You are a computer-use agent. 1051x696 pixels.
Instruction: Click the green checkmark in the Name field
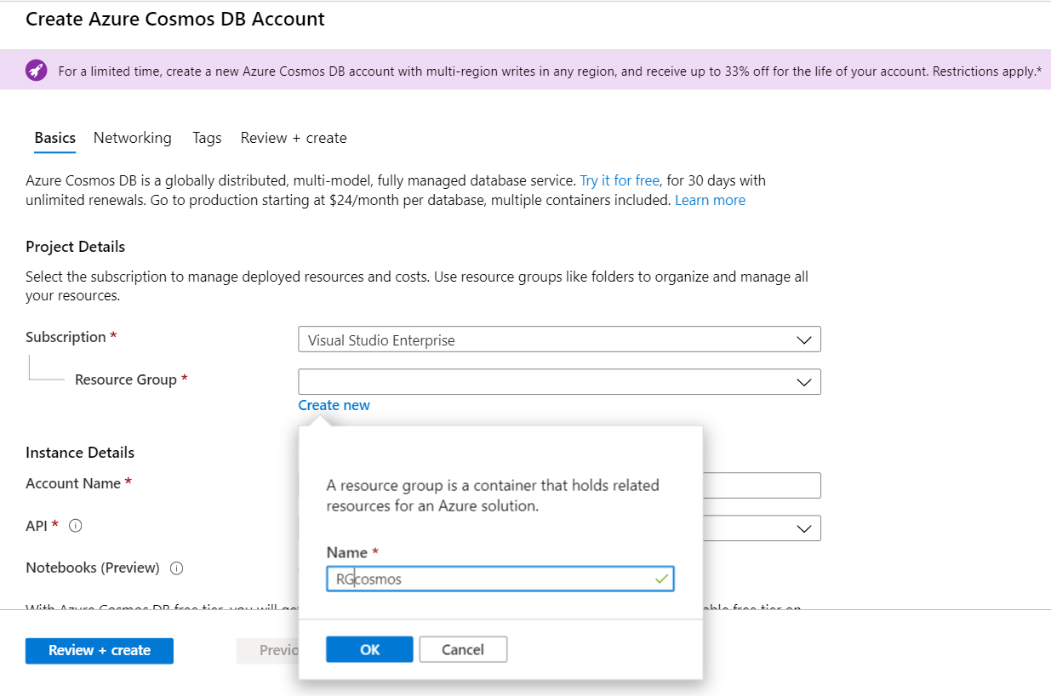(661, 579)
